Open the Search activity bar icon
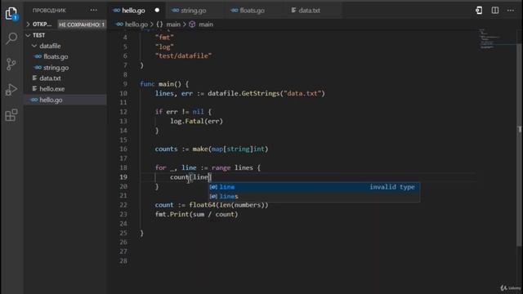 click(x=11, y=38)
